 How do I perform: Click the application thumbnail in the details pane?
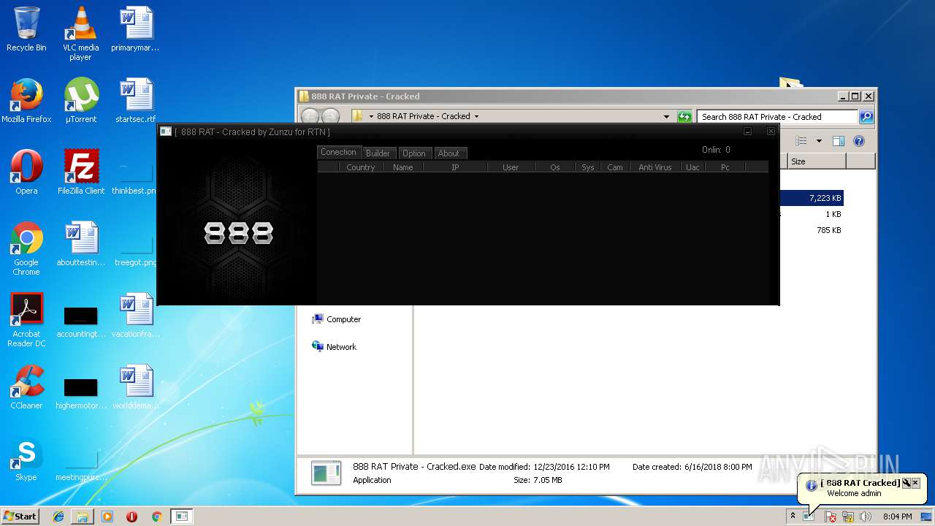[326, 473]
